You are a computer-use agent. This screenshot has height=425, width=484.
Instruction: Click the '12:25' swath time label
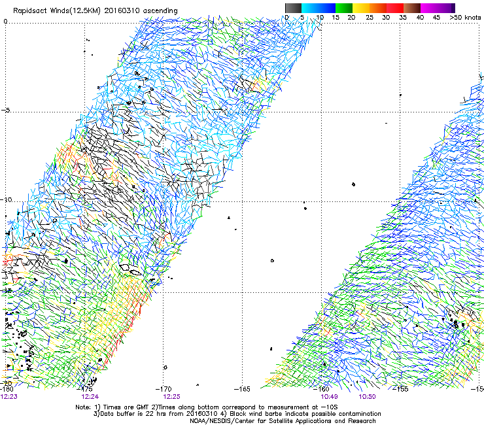(171, 397)
